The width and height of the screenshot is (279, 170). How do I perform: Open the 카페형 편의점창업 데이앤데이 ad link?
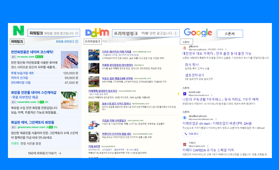[117, 65]
